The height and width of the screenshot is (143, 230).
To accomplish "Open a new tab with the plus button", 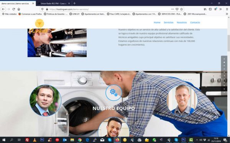I will pyautogui.click(x=74, y=3).
